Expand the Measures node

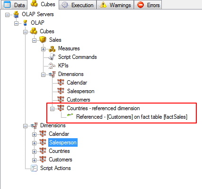tap(43, 49)
